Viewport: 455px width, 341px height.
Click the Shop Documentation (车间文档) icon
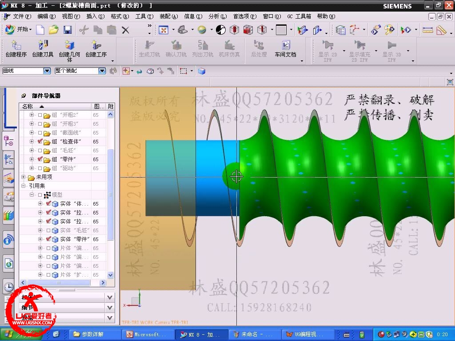tap(286, 45)
